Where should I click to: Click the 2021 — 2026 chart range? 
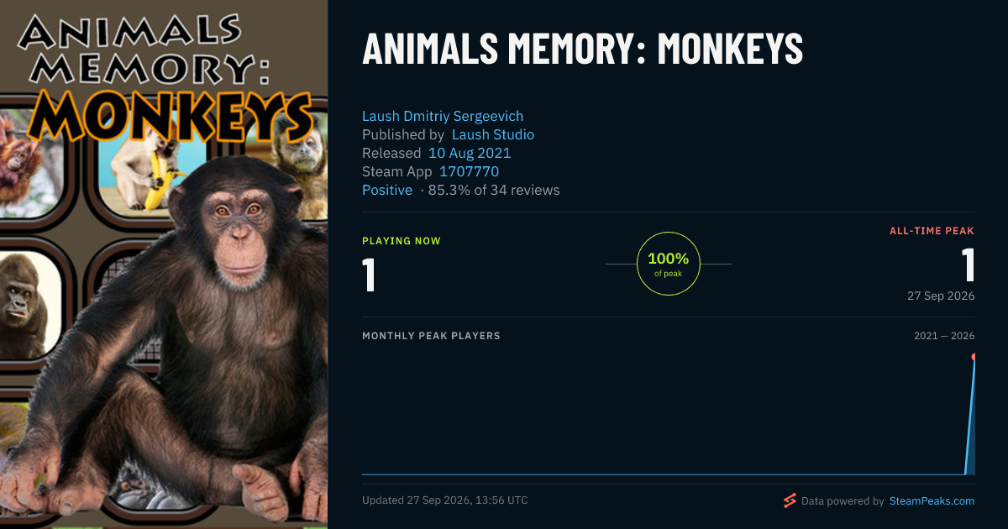pos(944,336)
